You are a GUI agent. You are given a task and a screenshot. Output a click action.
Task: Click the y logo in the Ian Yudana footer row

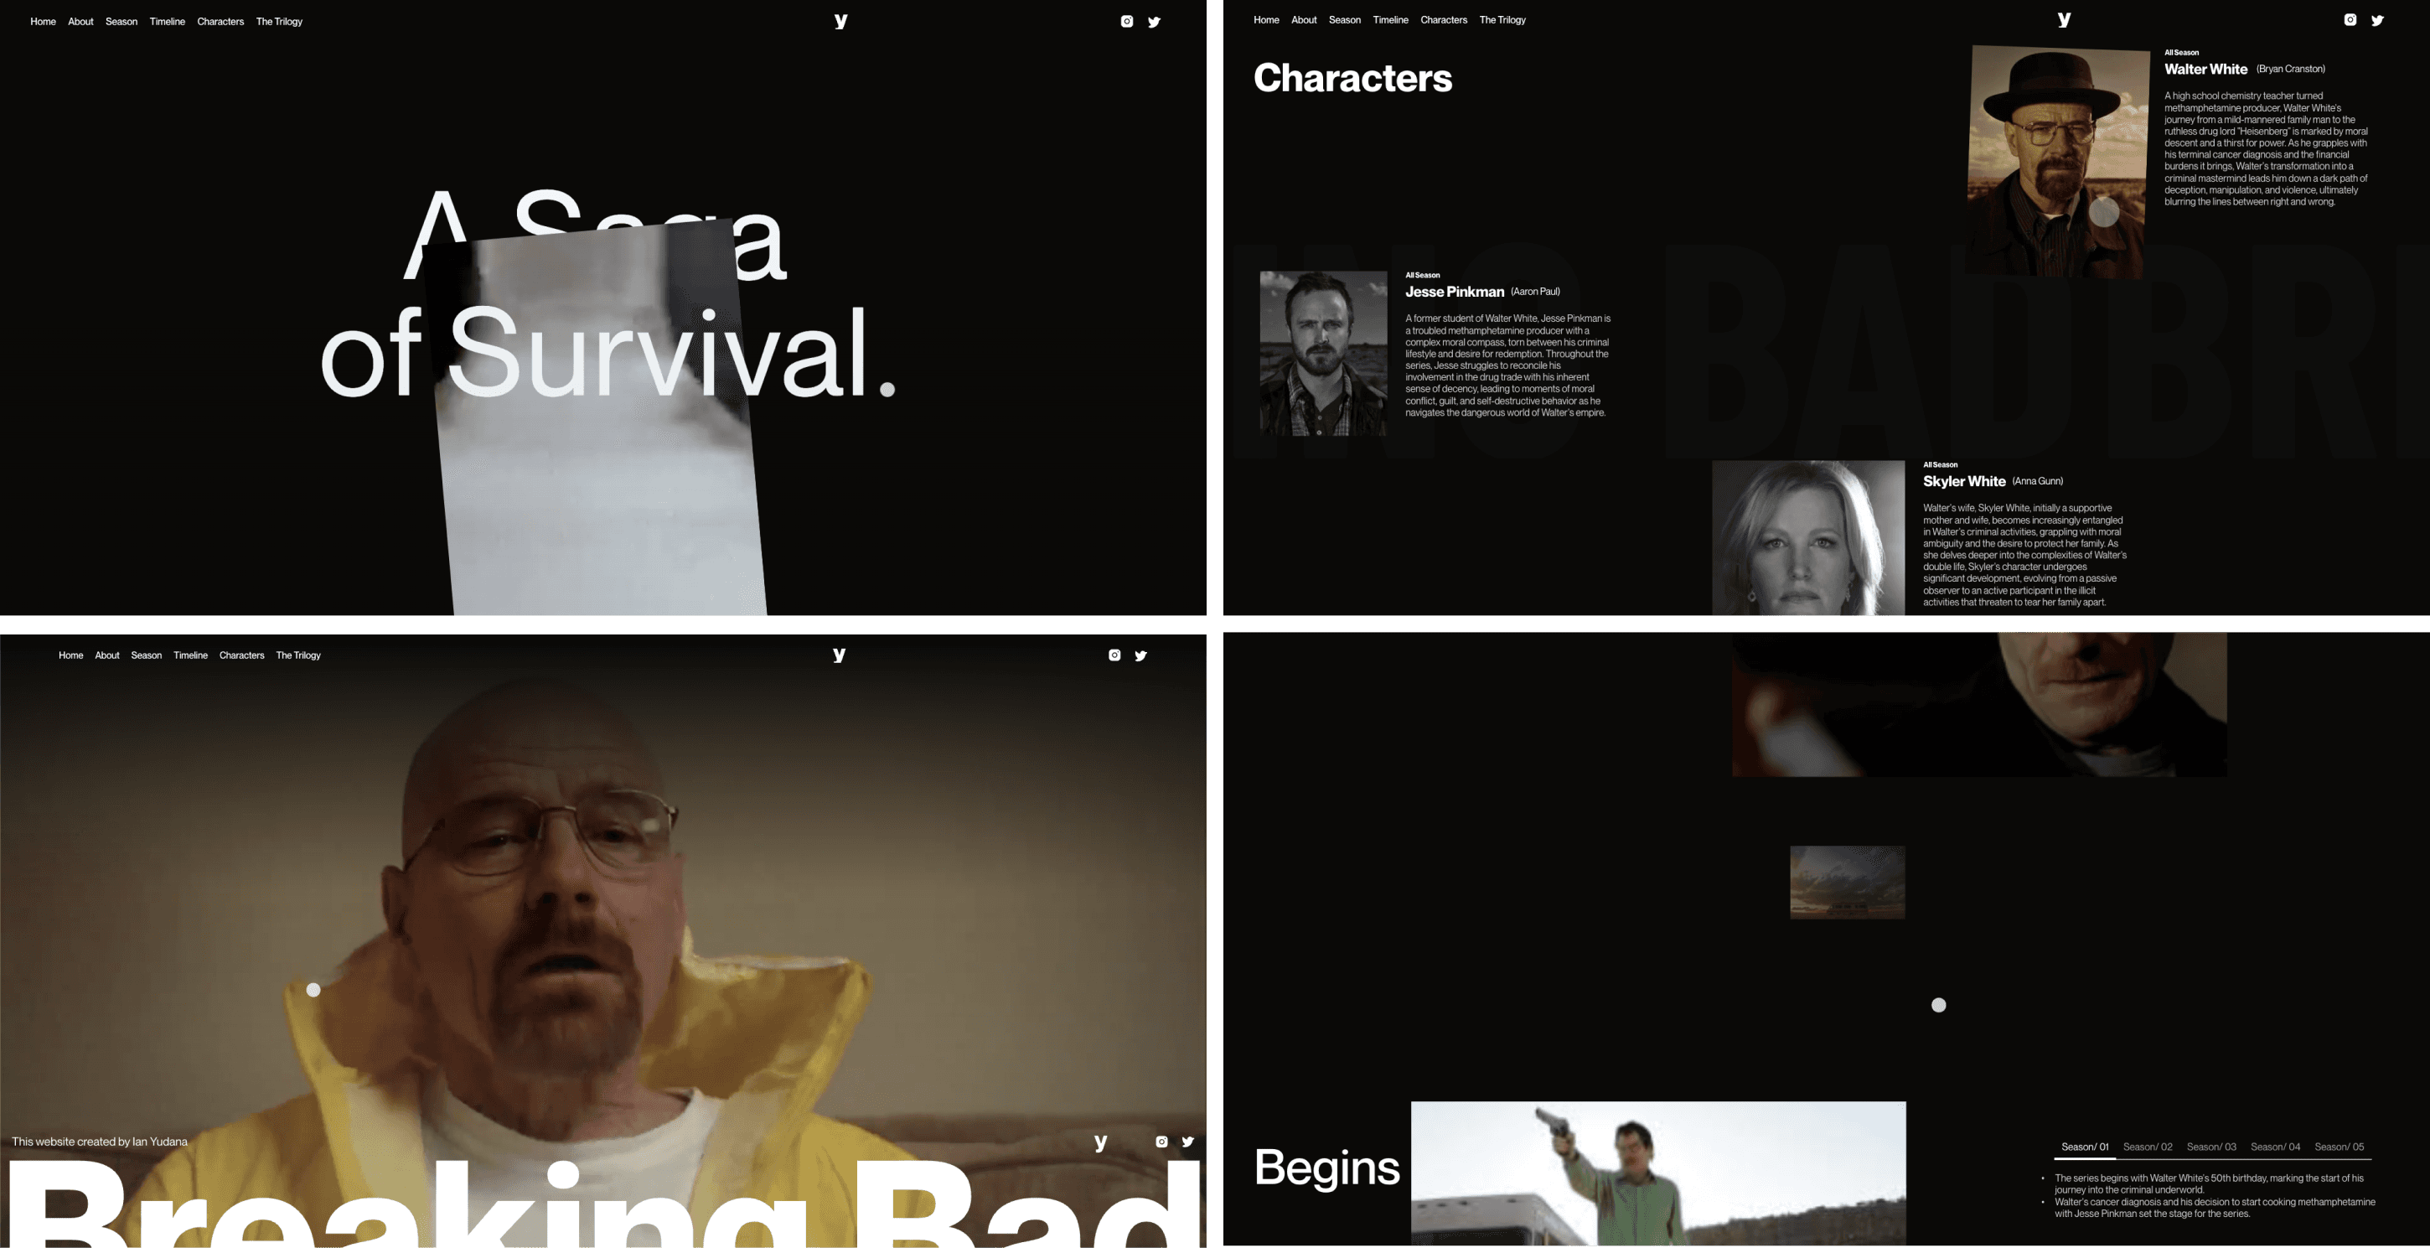pyautogui.click(x=1100, y=1142)
